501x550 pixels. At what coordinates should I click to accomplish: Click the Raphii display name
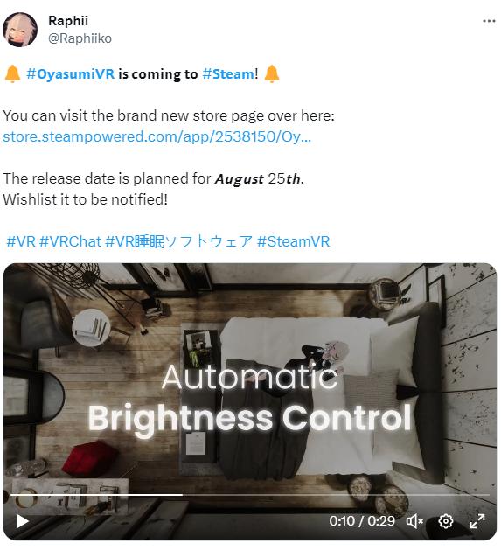[68, 21]
